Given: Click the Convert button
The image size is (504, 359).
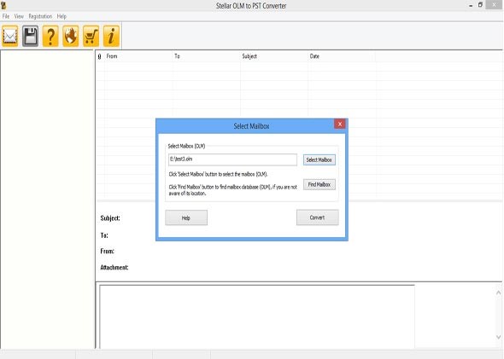Looking at the screenshot, I should click(317, 217).
